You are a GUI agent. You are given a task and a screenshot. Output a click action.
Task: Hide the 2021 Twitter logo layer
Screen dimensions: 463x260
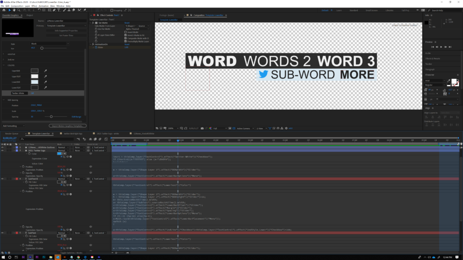(x=2, y=150)
